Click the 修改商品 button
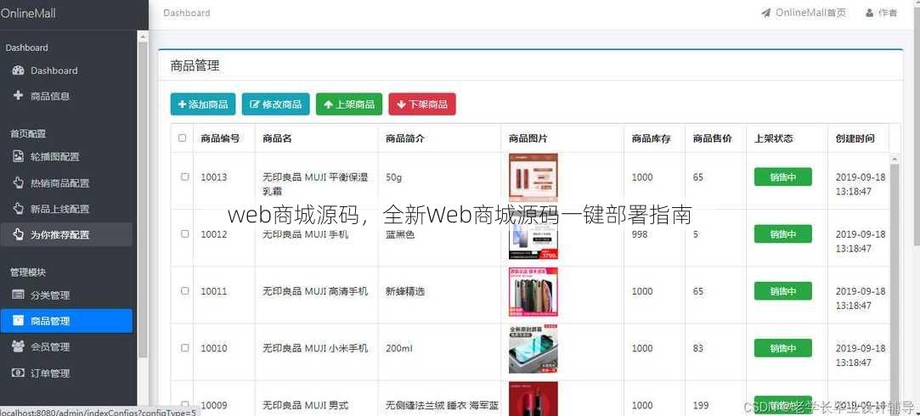 pyautogui.click(x=276, y=104)
